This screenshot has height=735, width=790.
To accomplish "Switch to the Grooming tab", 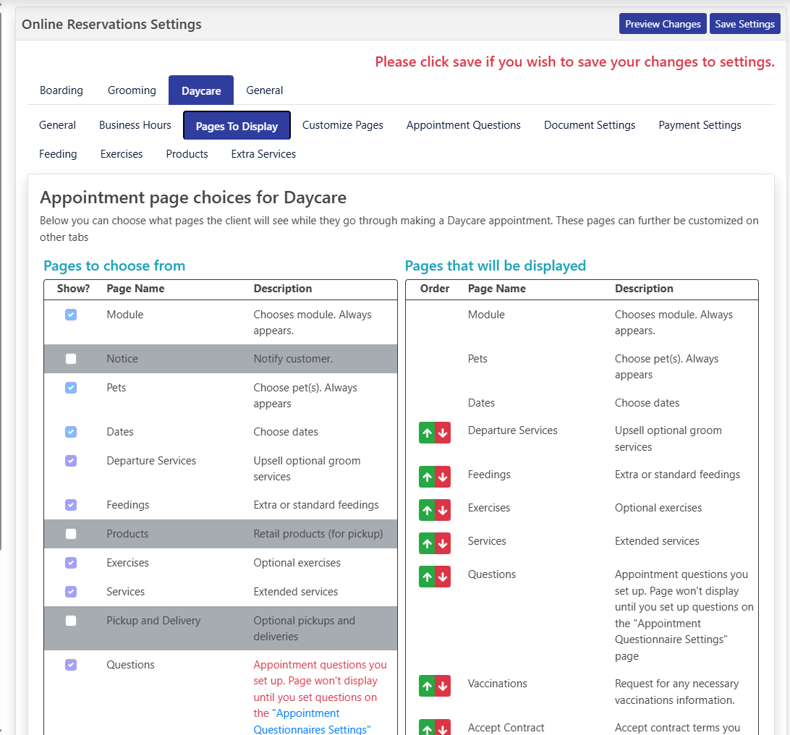I will pyautogui.click(x=132, y=90).
